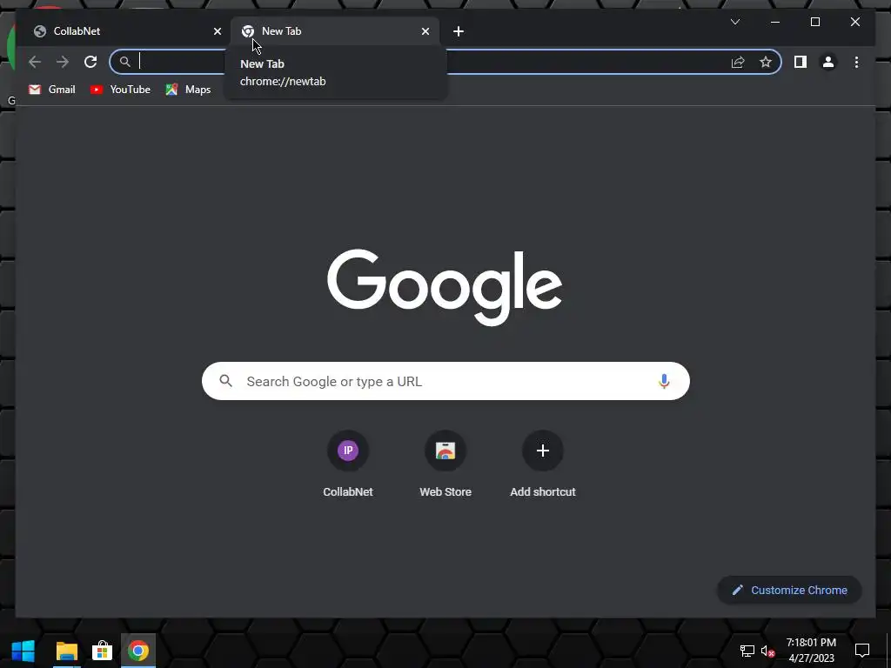This screenshot has height=668, width=891.
Task: Go back with the browser back arrow
Action: (x=35, y=62)
